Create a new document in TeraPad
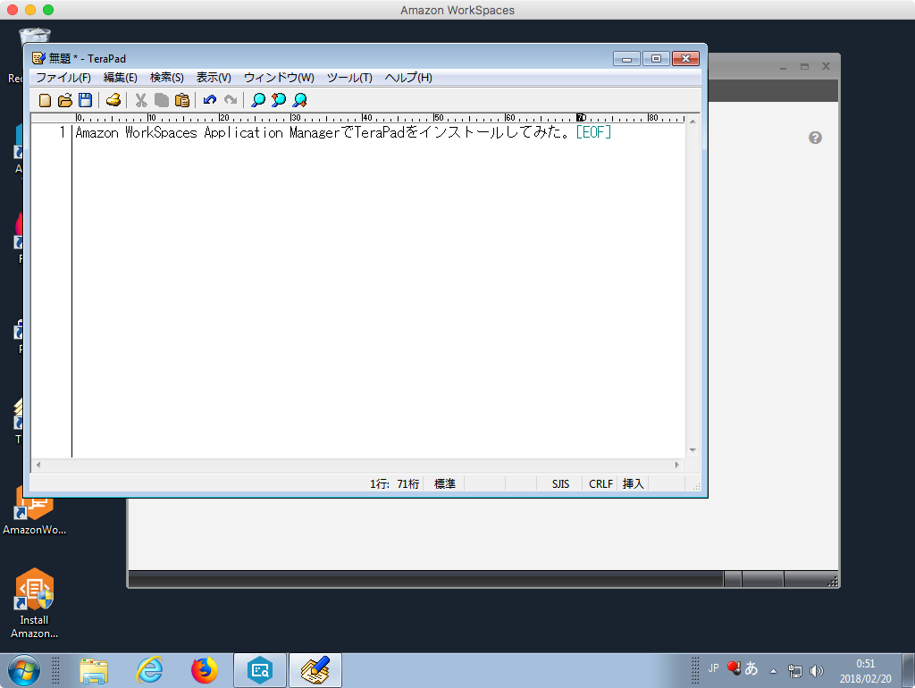Image resolution: width=915 pixels, height=688 pixels. click(x=45, y=100)
